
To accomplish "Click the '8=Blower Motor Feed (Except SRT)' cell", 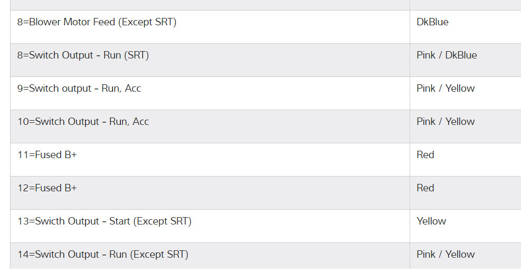I will point(97,22).
